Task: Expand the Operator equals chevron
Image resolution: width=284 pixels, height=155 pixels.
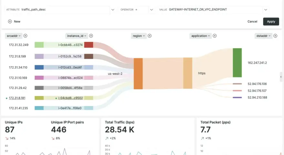Action: click(x=152, y=10)
